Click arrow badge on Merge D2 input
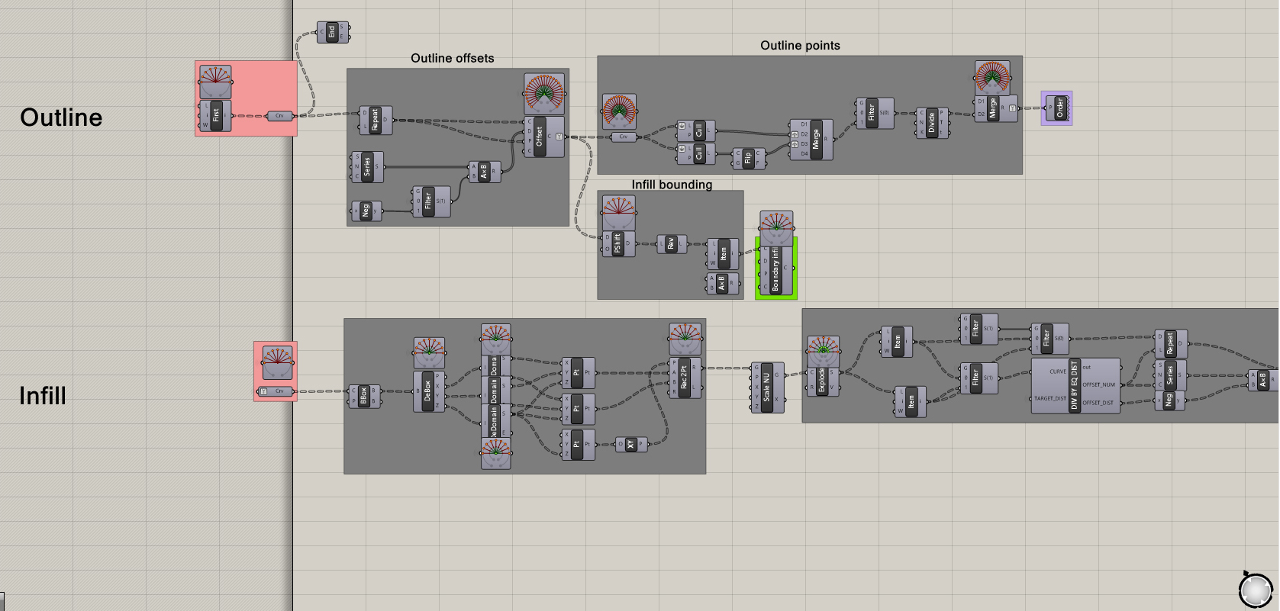The height and width of the screenshot is (611, 1280). [795, 134]
